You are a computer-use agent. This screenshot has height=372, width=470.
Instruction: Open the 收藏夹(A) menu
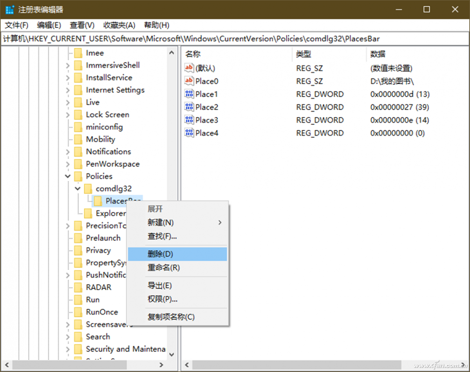(x=119, y=25)
